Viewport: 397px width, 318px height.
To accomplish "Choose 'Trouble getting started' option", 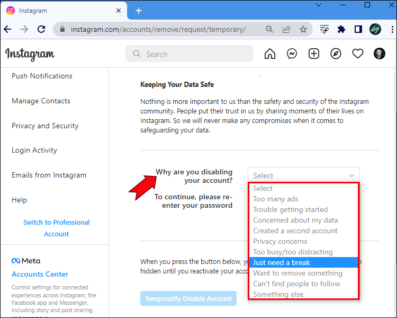I will (303, 210).
